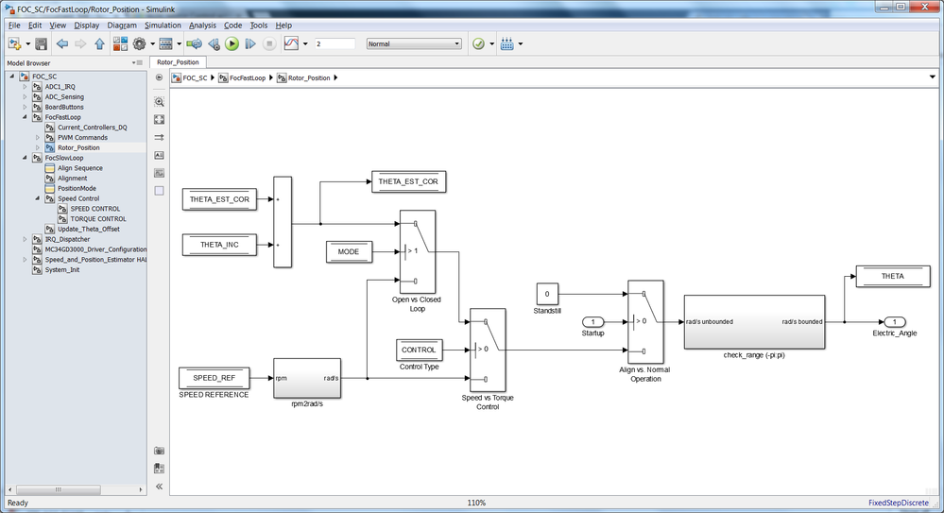Select TORQUE CONTROL in Model Browser
Viewport: 944px width, 513px height.
tap(98, 219)
